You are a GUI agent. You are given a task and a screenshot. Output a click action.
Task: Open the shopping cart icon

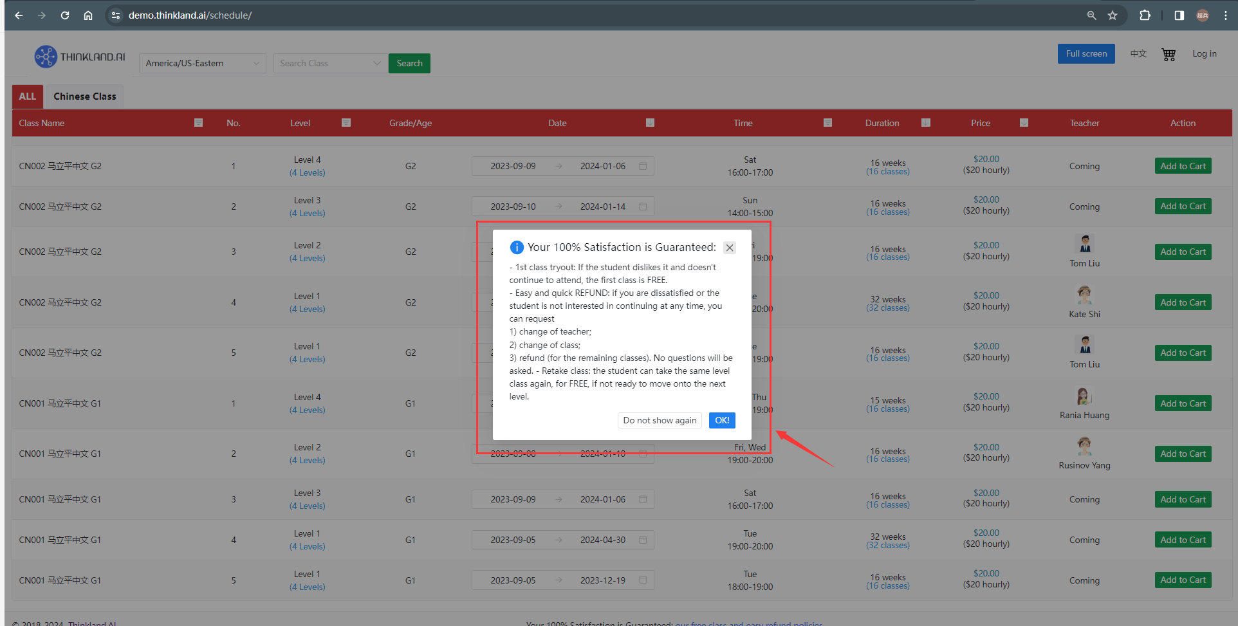(x=1169, y=55)
